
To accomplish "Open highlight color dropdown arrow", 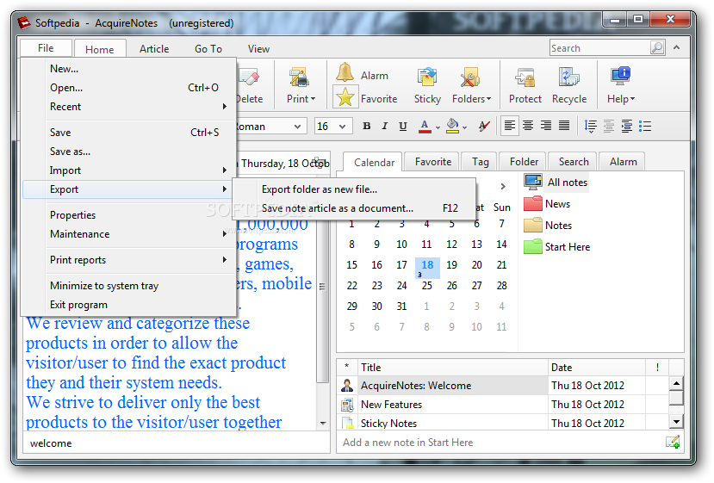I will pyautogui.click(x=464, y=128).
